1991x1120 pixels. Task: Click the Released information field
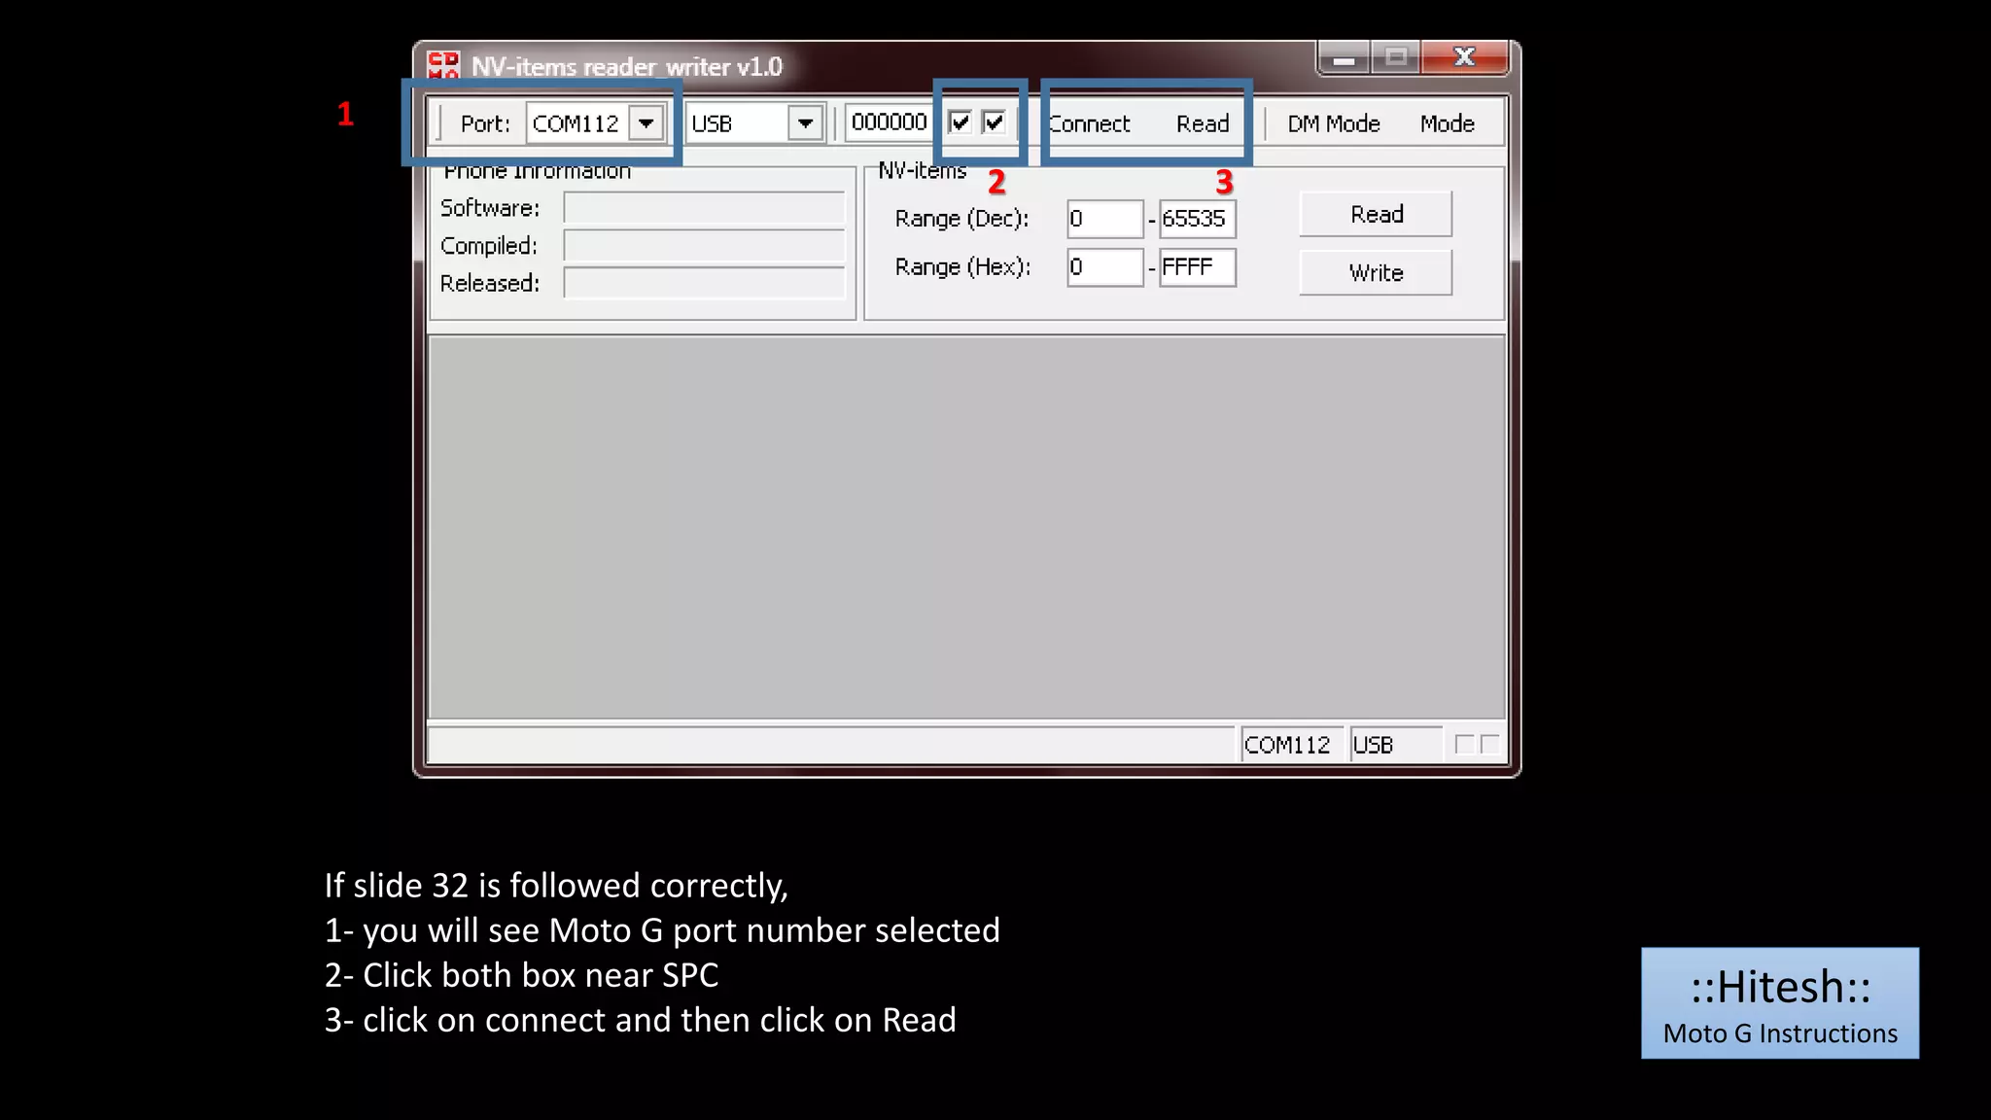pyautogui.click(x=704, y=283)
